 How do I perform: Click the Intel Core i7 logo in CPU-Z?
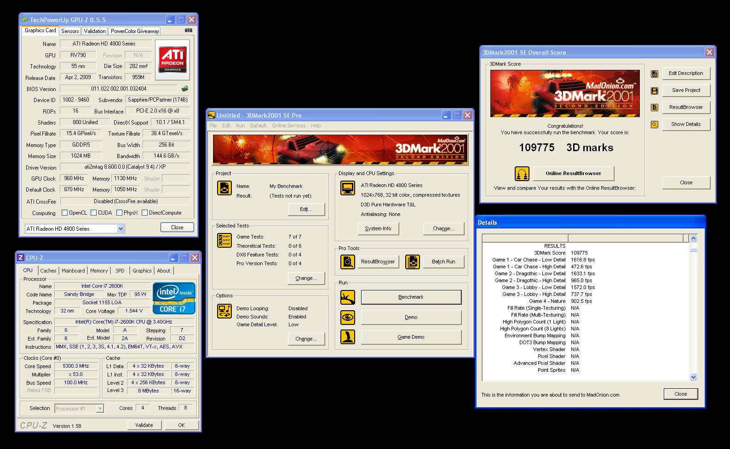(x=174, y=298)
